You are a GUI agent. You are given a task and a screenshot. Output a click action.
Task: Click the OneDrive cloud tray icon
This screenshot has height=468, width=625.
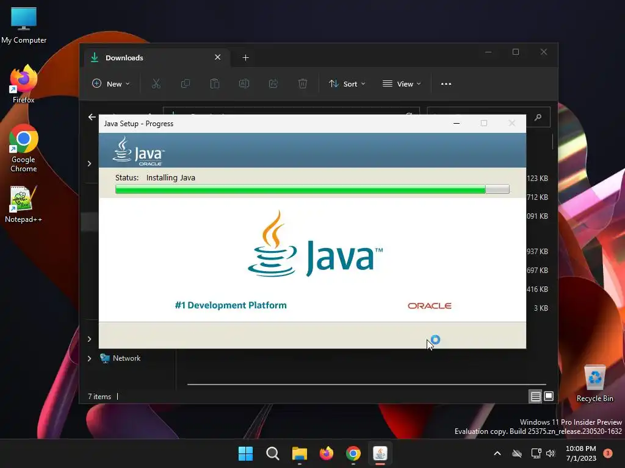pos(517,453)
